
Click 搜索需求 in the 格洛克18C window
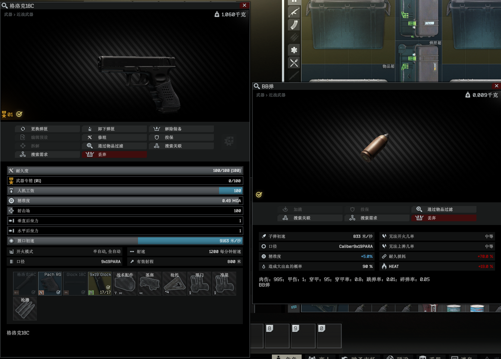(x=47, y=154)
